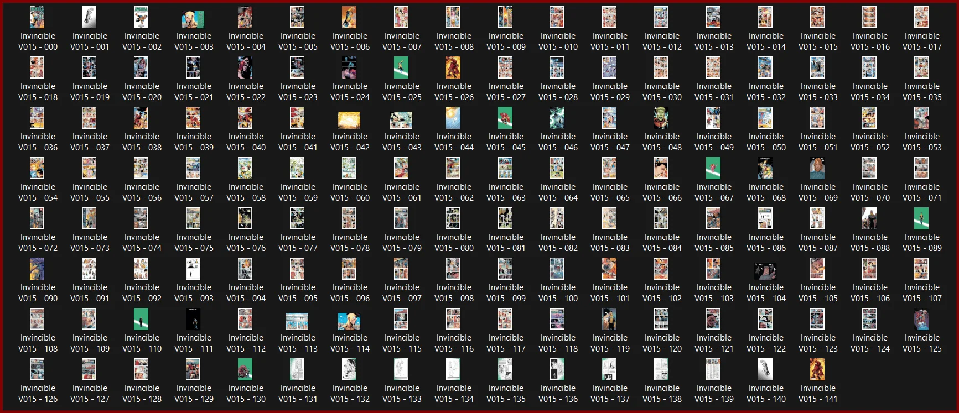
Task: Select the file name "Invincible V015 - 135"
Action: click(506, 394)
